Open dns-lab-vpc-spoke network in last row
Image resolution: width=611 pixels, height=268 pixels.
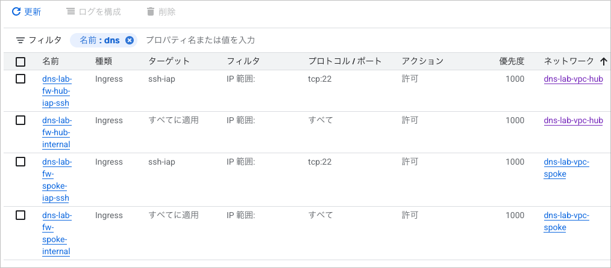click(566, 221)
